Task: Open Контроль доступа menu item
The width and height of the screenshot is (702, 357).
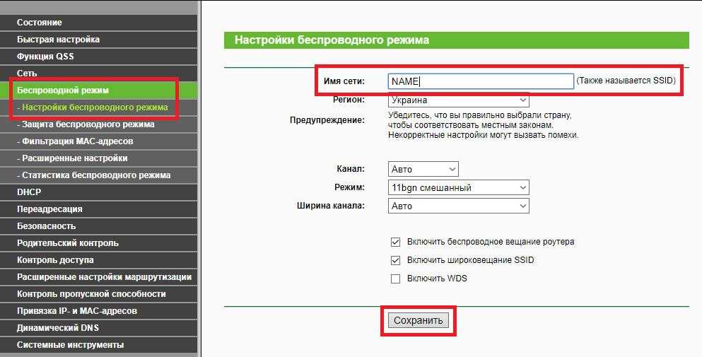Action: pyautogui.click(x=98, y=260)
